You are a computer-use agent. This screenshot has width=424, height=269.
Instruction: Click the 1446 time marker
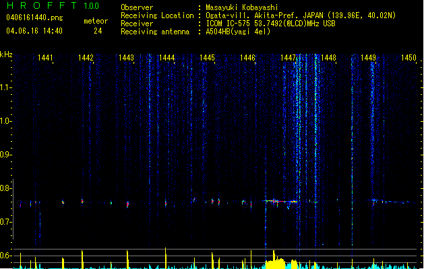[x=247, y=58]
